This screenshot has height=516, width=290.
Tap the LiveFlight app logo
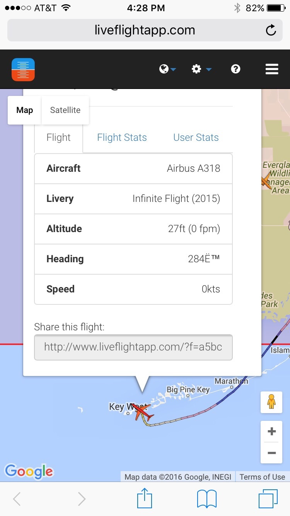(x=23, y=70)
